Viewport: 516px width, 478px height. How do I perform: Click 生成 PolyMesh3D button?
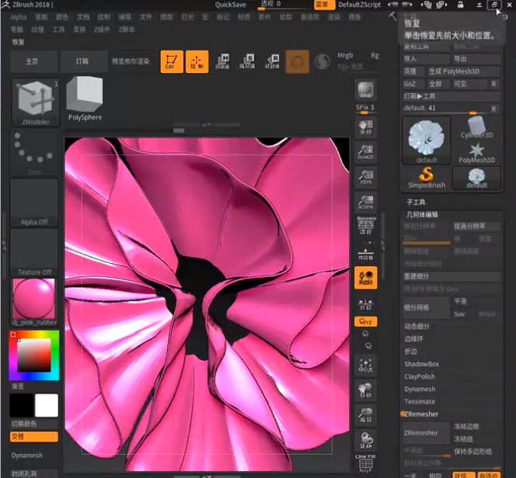[x=464, y=71]
